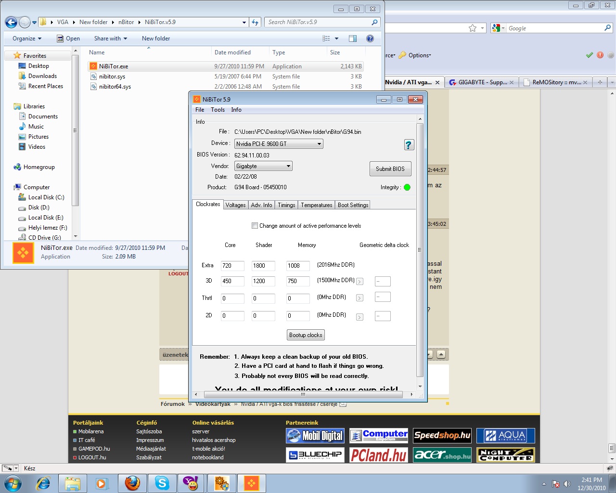616x493 pixels.
Task: Open Windows Start menu
Action: (13, 483)
